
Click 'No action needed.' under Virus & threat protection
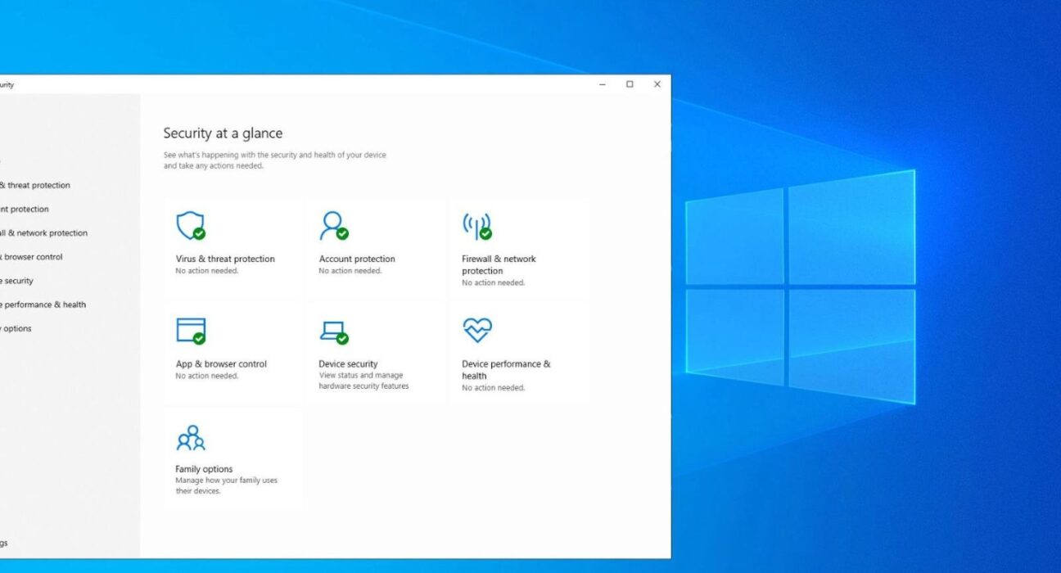pos(207,271)
